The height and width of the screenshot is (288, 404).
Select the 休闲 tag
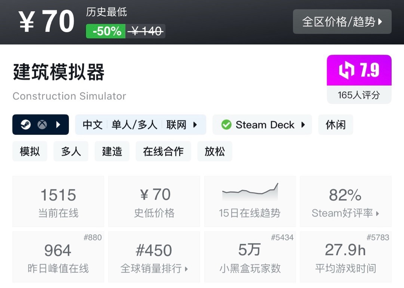tap(336, 125)
